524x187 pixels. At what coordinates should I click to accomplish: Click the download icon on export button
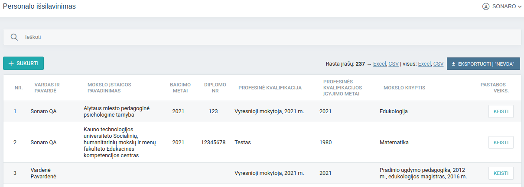click(453, 64)
